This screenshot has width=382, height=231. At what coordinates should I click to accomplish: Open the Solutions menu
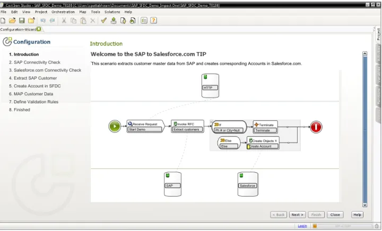click(x=112, y=12)
